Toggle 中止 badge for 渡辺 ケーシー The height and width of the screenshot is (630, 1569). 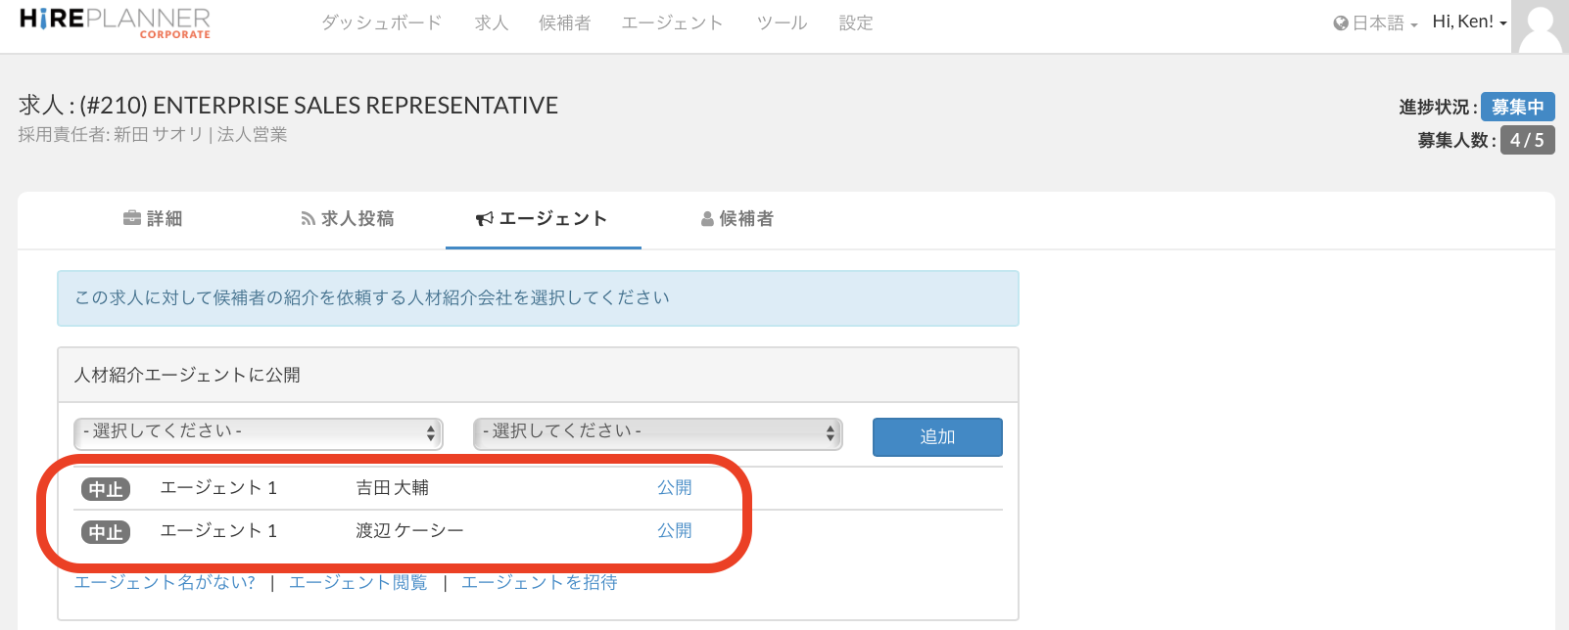click(106, 532)
